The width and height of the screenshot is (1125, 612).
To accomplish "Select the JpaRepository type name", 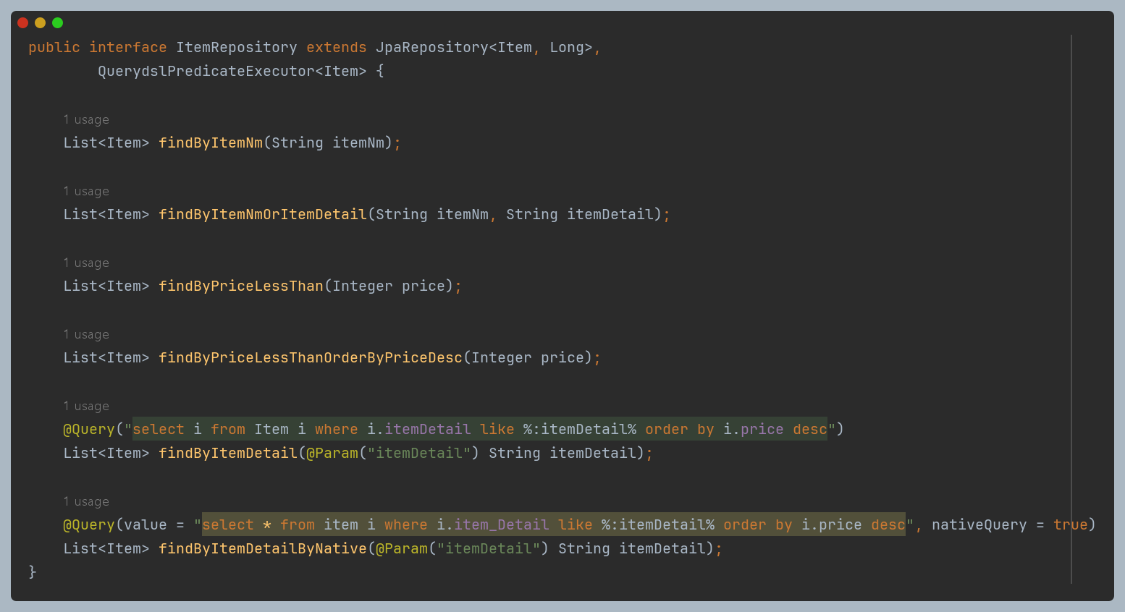I will pos(432,47).
